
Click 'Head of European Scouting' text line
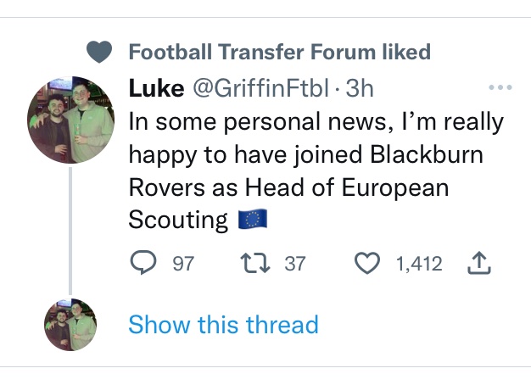click(288, 187)
